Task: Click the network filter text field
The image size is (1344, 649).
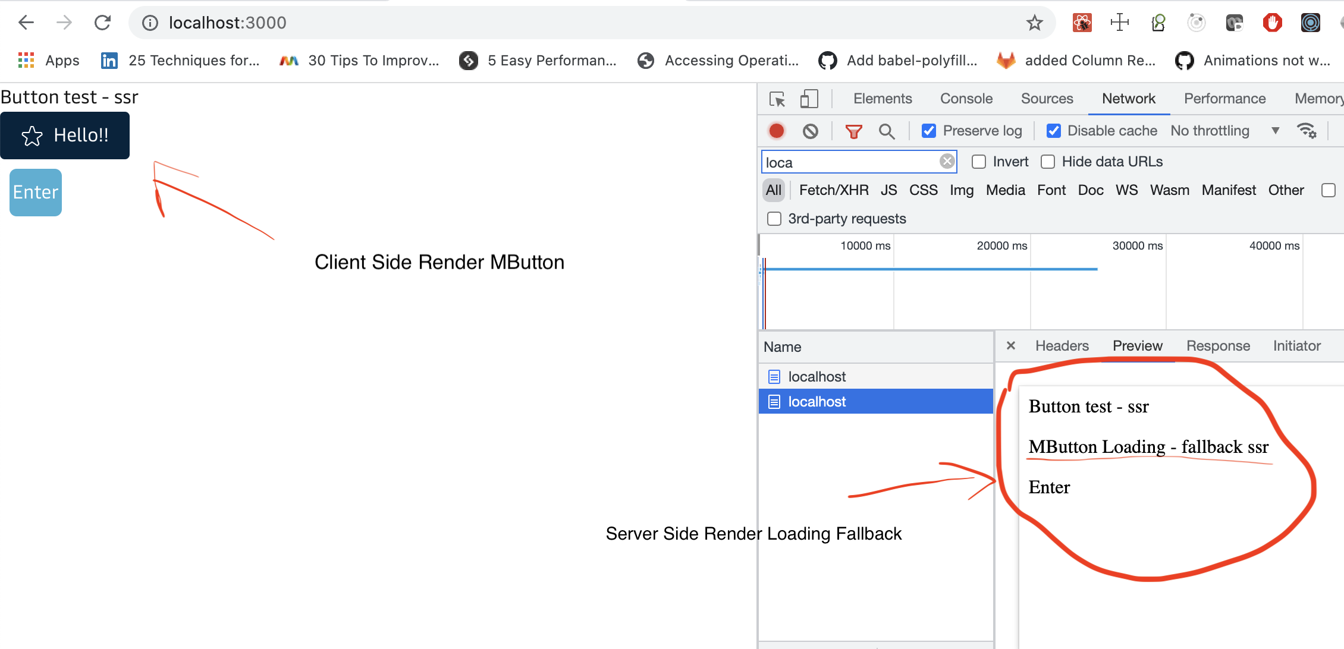Action: coord(850,162)
